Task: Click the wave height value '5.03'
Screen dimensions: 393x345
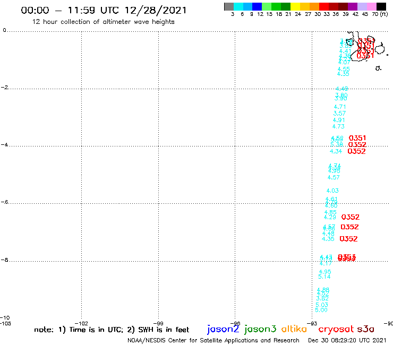Action: [322, 305]
